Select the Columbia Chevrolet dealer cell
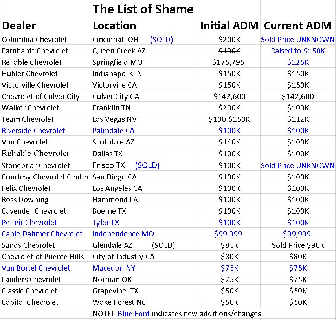This screenshot has height=320, width=336. coord(34,39)
